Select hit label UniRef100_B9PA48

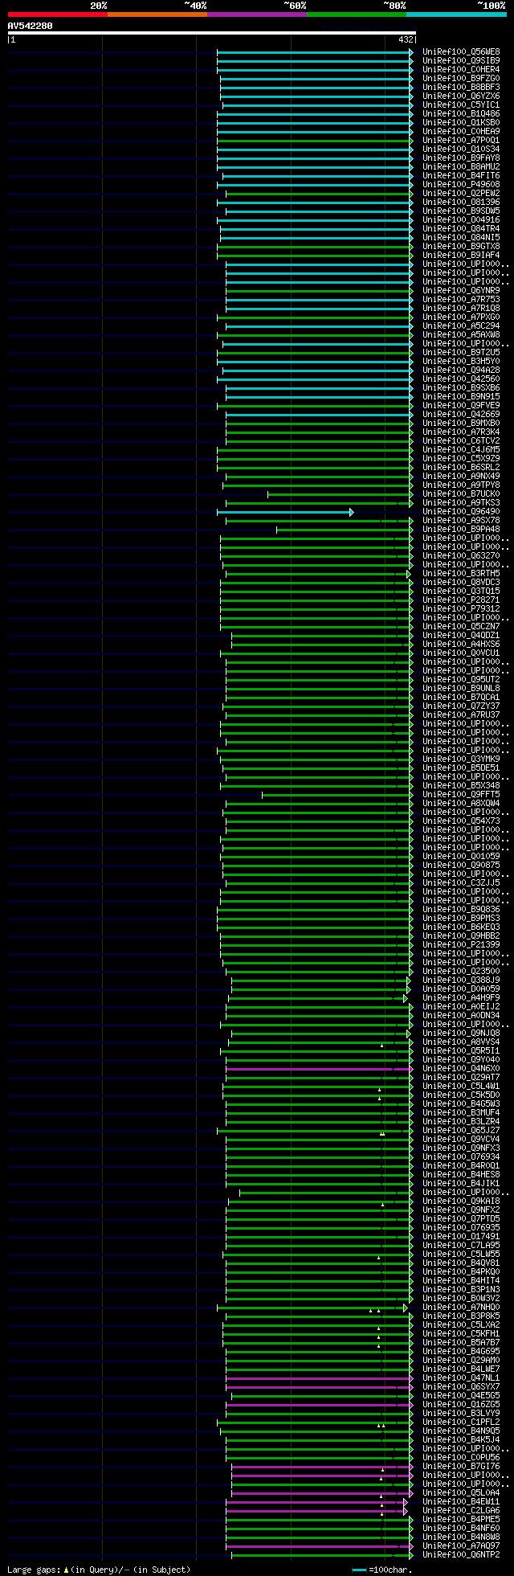point(461,530)
